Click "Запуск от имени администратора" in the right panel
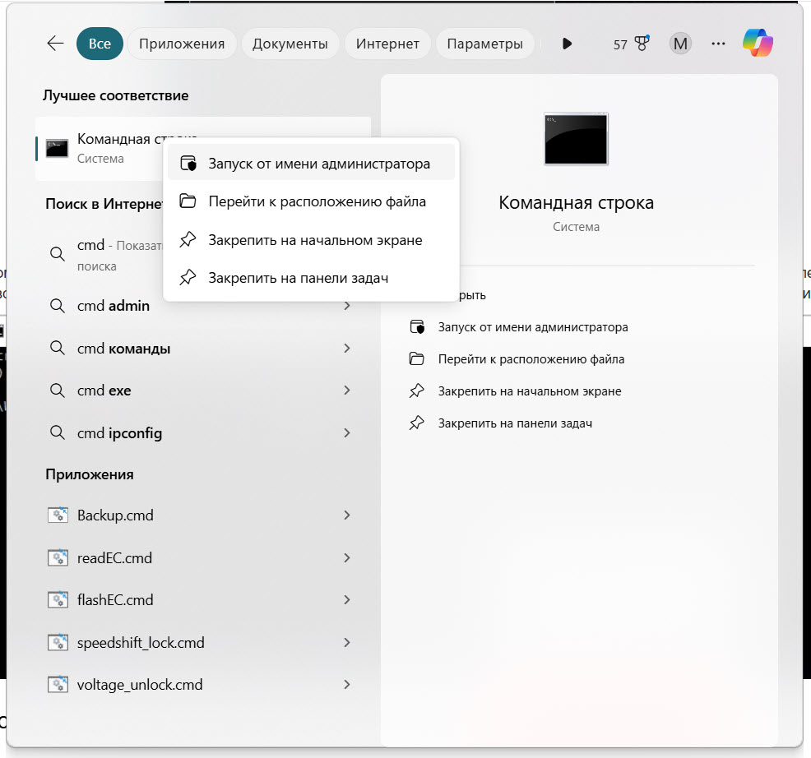Viewport: 811px width, 758px height. [x=532, y=326]
